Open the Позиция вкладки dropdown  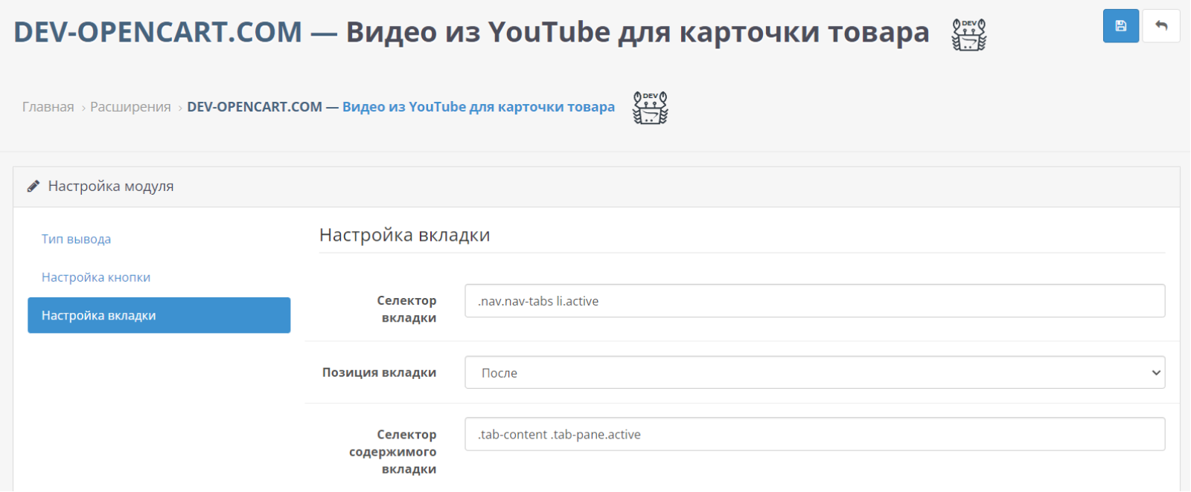click(x=815, y=372)
